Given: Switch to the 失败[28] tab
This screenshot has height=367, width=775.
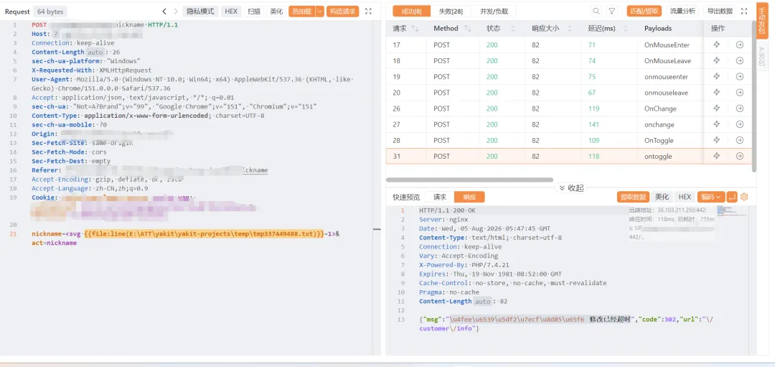Looking at the screenshot, I should (x=451, y=11).
